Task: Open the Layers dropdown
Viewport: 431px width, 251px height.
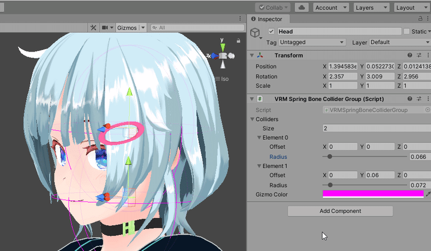Action: [x=371, y=8]
